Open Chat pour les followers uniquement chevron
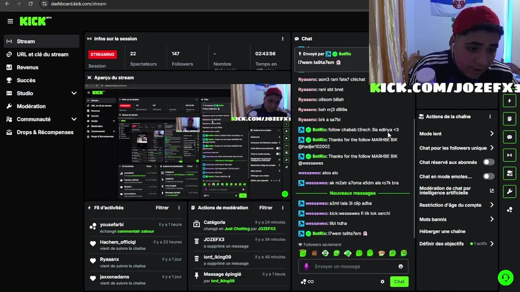Viewport: 520px width, 292px height. (x=492, y=148)
